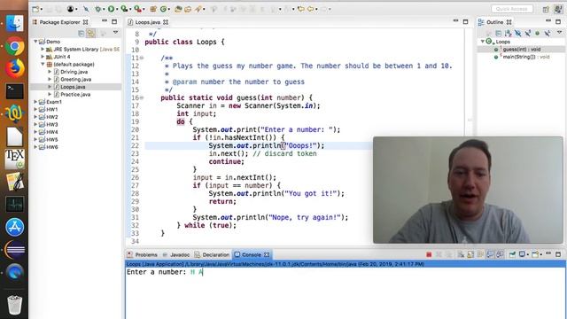Open the App Store from the Dock
Viewport: 567px width, 319px height.
coord(14,227)
